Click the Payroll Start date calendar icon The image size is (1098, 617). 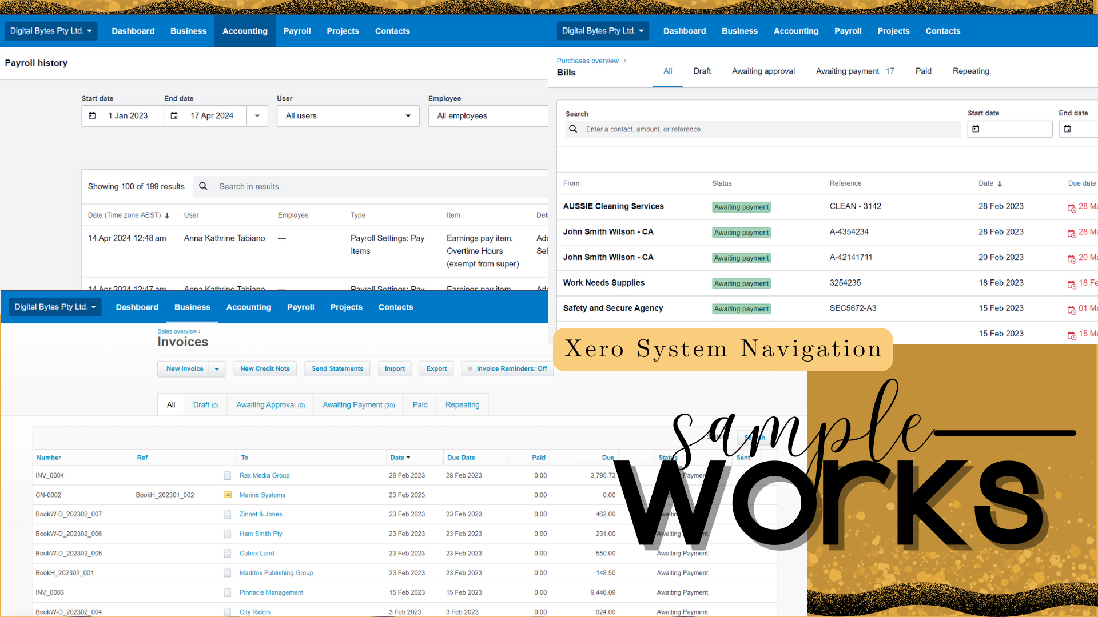point(93,116)
